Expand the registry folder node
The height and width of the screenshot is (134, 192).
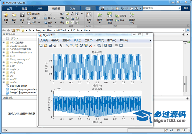(3, 69)
